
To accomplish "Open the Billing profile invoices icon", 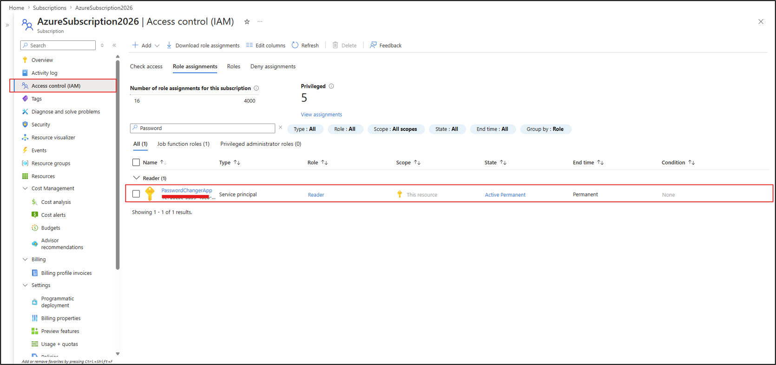I will [x=35, y=273].
